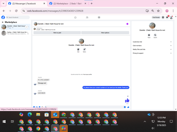Open the emoji picker in message composer

point(125,107)
